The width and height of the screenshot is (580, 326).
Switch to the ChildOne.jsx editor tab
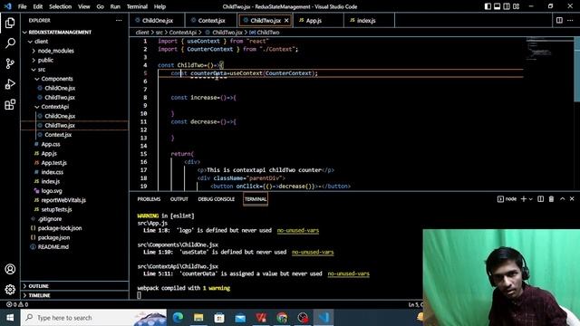(x=157, y=20)
